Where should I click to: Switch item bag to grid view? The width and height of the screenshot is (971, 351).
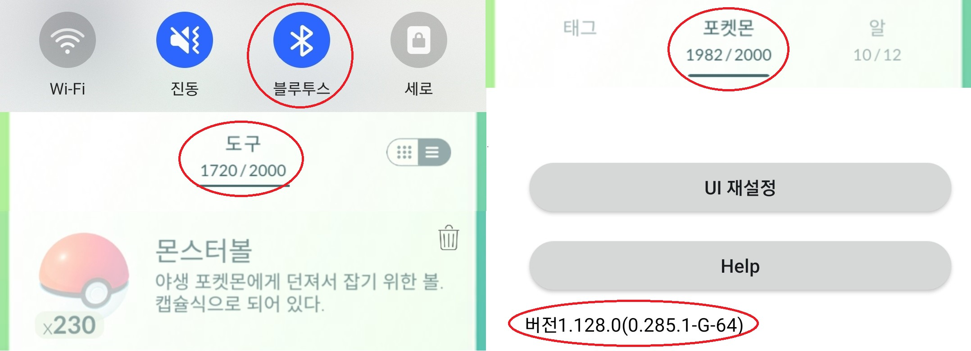(x=404, y=152)
